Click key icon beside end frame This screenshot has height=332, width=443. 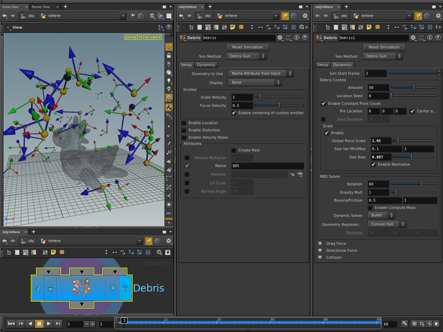(x=404, y=324)
